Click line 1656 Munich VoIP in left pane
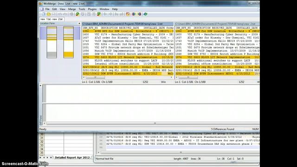The height and width of the screenshot is (167, 297). (128, 51)
